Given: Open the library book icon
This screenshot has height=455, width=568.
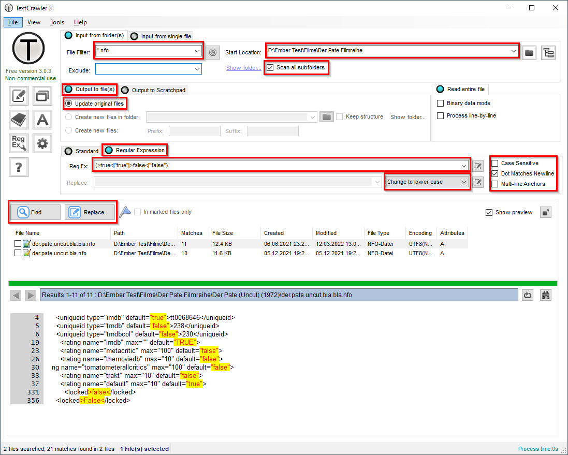Looking at the screenshot, I should [x=19, y=120].
